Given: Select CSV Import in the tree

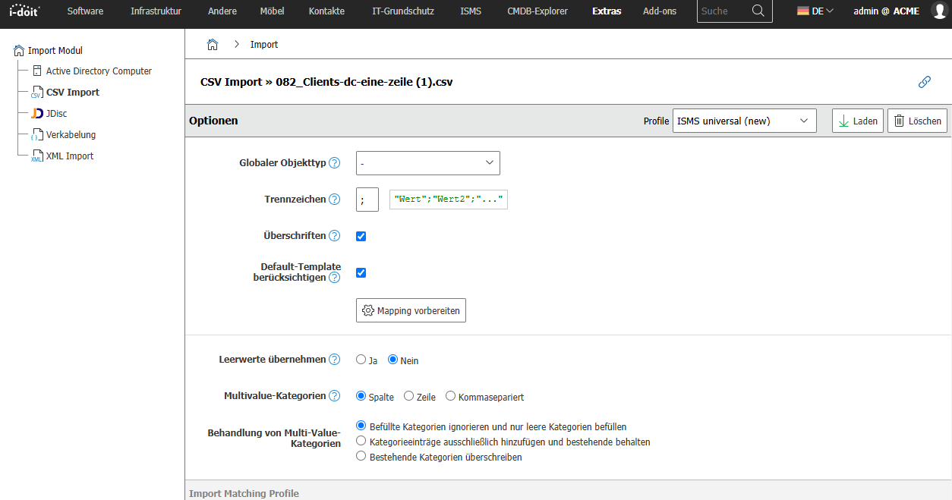Looking at the screenshot, I should tap(73, 93).
